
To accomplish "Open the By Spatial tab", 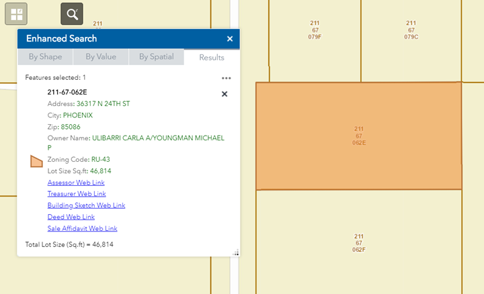I will [156, 57].
